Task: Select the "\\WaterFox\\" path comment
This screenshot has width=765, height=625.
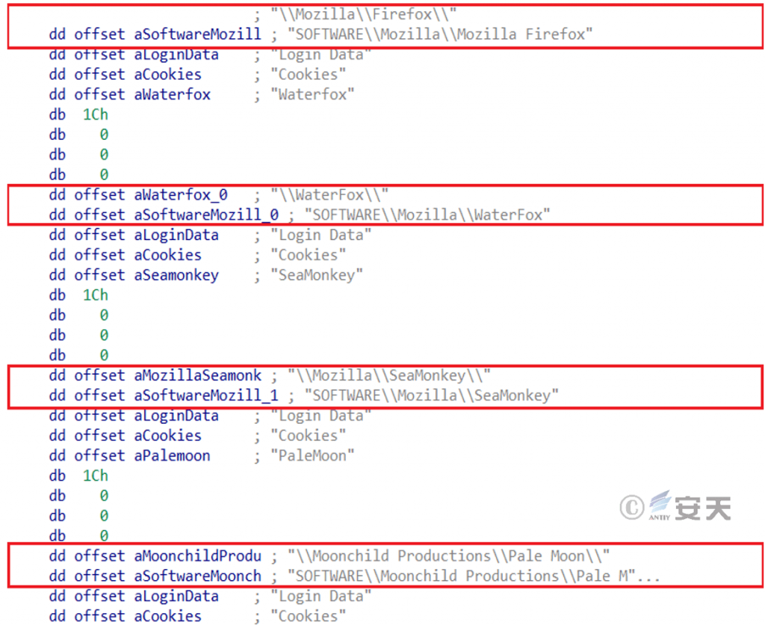Action: [329, 195]
